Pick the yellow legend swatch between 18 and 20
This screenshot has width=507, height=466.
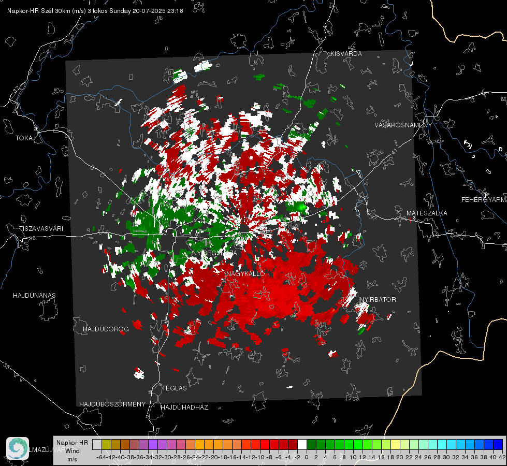pyautogui.click(x=395, y=444)
